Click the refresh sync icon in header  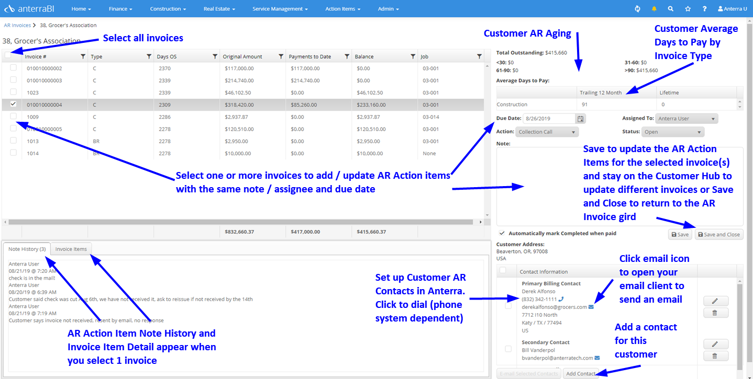coord(637,9)
